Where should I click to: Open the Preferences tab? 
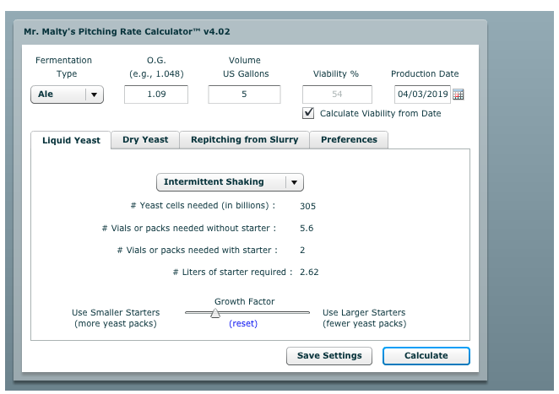coord(349,140)
